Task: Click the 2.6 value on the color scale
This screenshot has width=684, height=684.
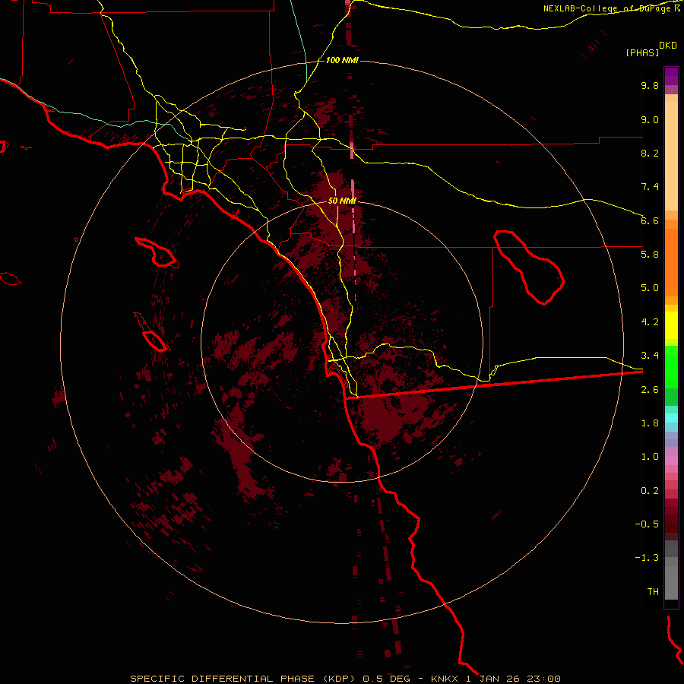Action: tap(650, 390)
